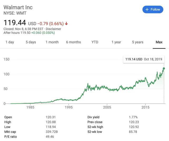Click the P/E ratio value 49.46

coord(50,137)
